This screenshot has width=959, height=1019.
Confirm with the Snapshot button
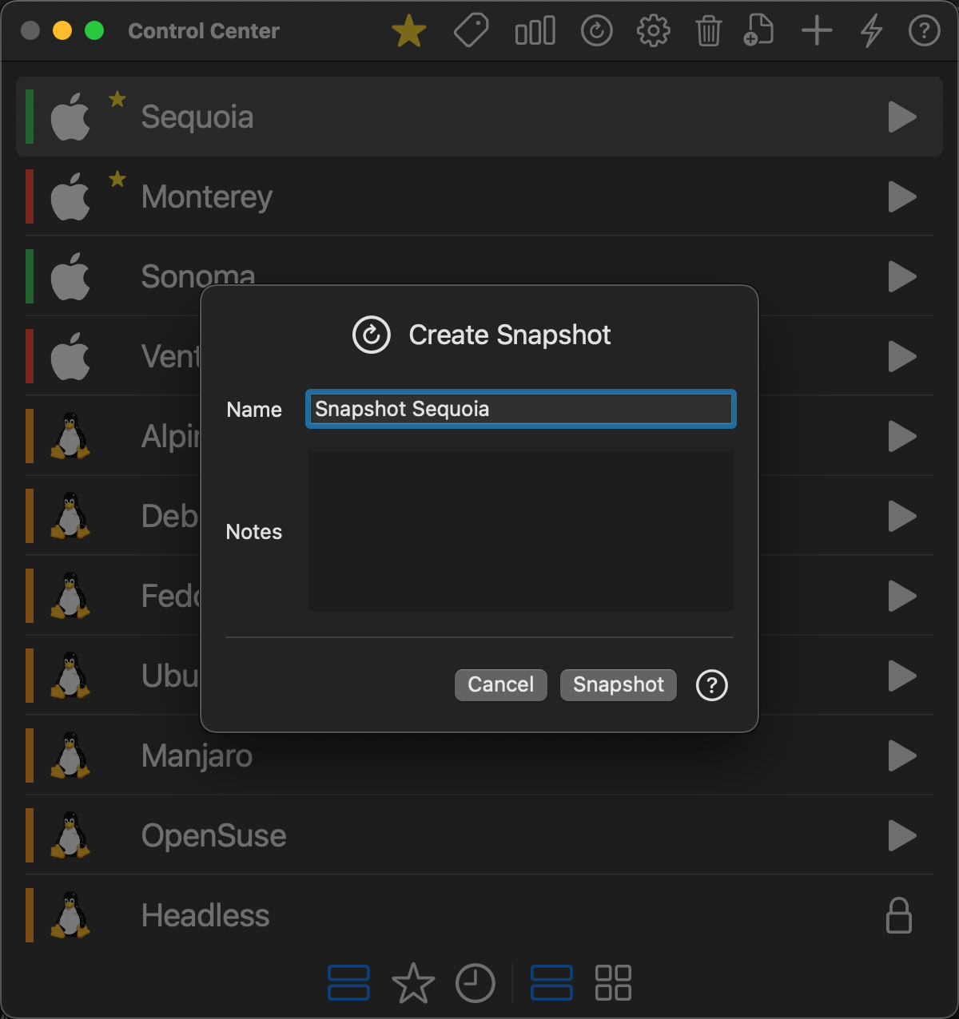[618, 684]
